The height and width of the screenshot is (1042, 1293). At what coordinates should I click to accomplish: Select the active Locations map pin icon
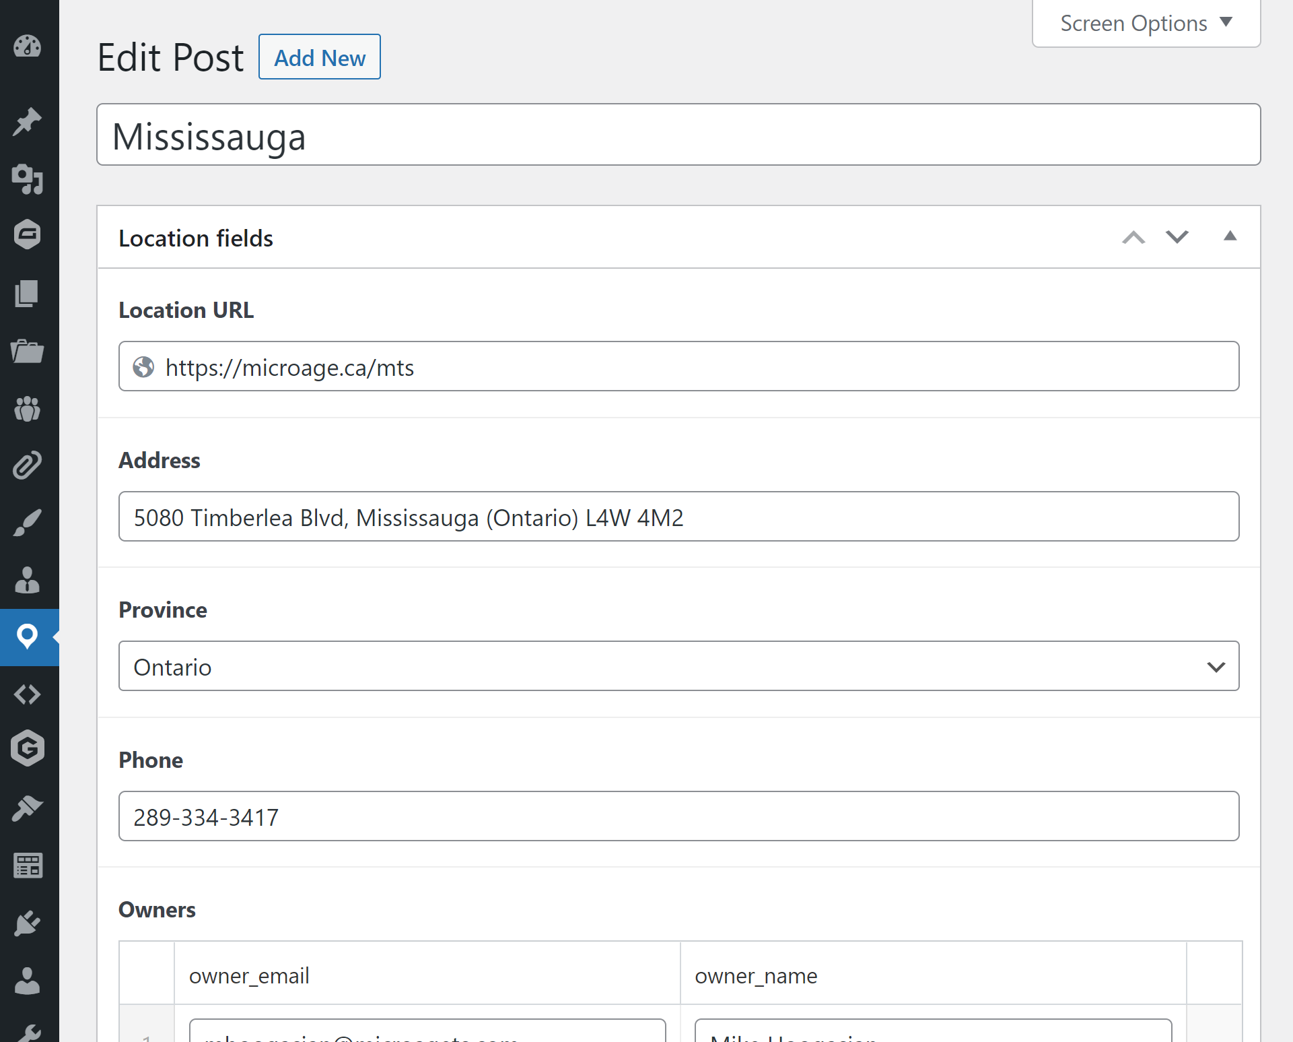(28, 636)
